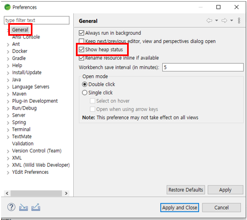Expand the Ant tree node
Screen dimensions: 247x220
click(8, 45)
